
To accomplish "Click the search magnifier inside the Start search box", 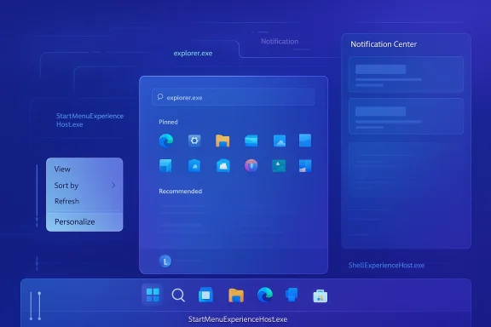I will point(160,97).
